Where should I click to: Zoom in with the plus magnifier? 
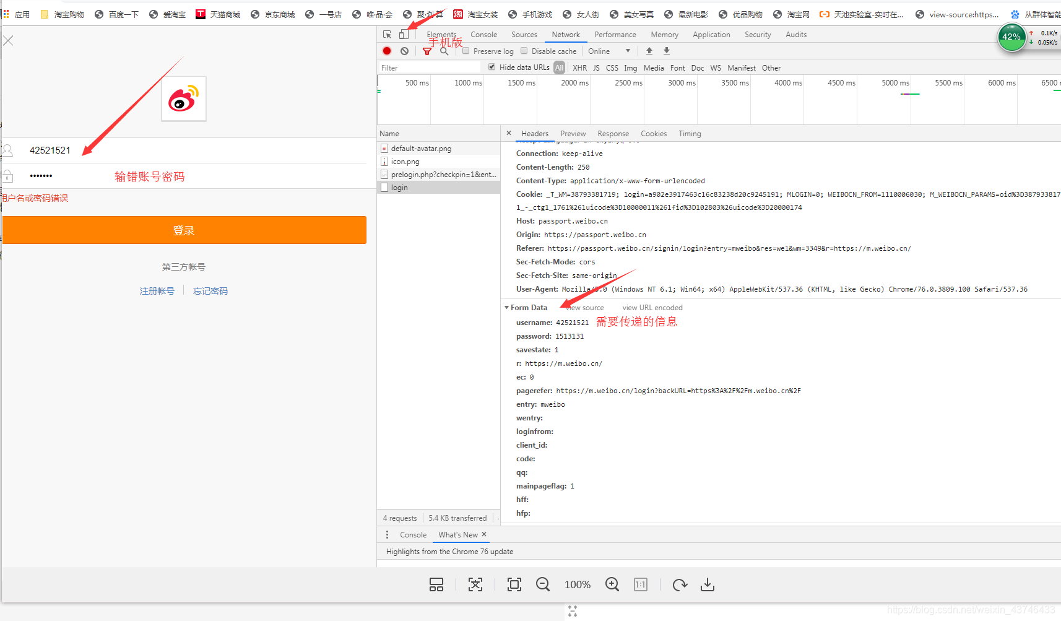coord(612,584)
